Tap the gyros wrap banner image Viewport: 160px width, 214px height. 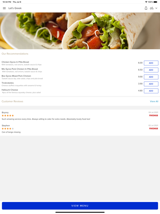click(80, 31)
